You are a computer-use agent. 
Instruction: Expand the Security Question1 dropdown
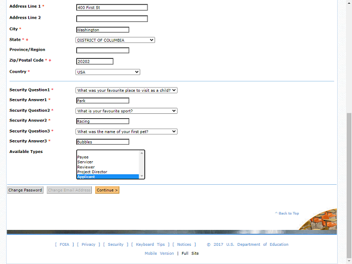[x=126, y=90]
